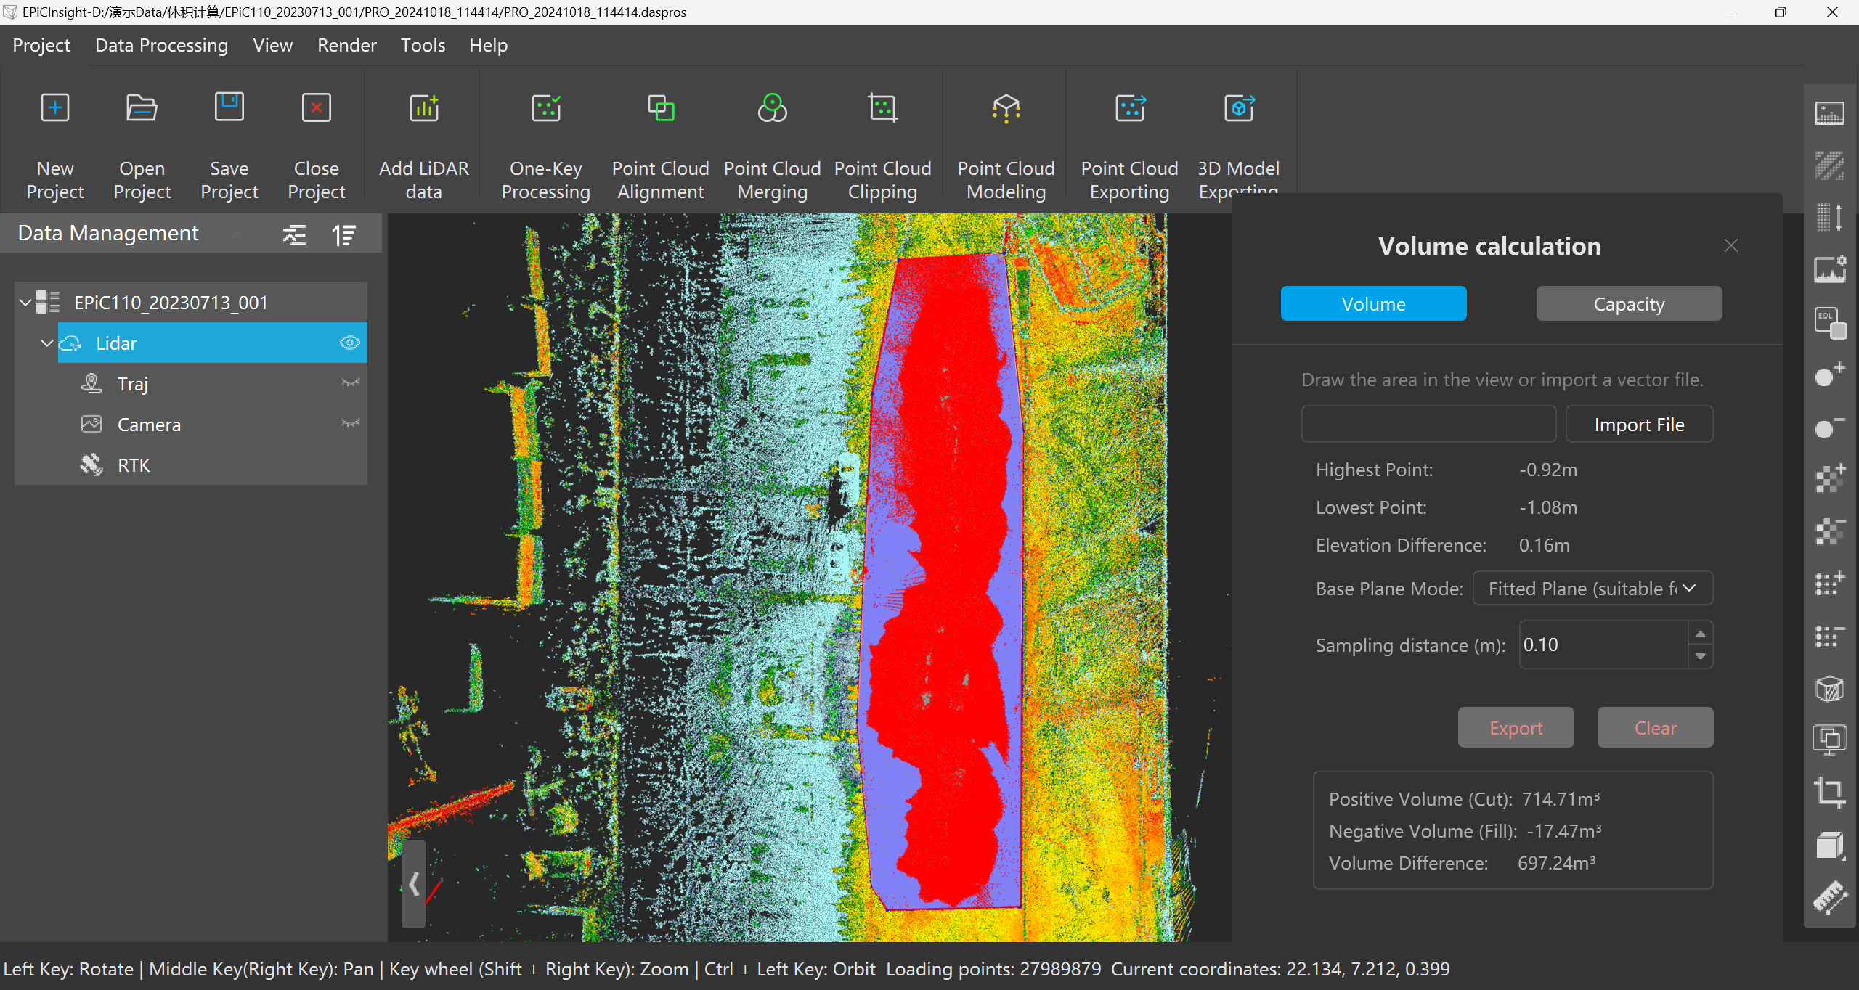Show the hidden Traj layer
Screen dimensions: 1859x990
350,383
